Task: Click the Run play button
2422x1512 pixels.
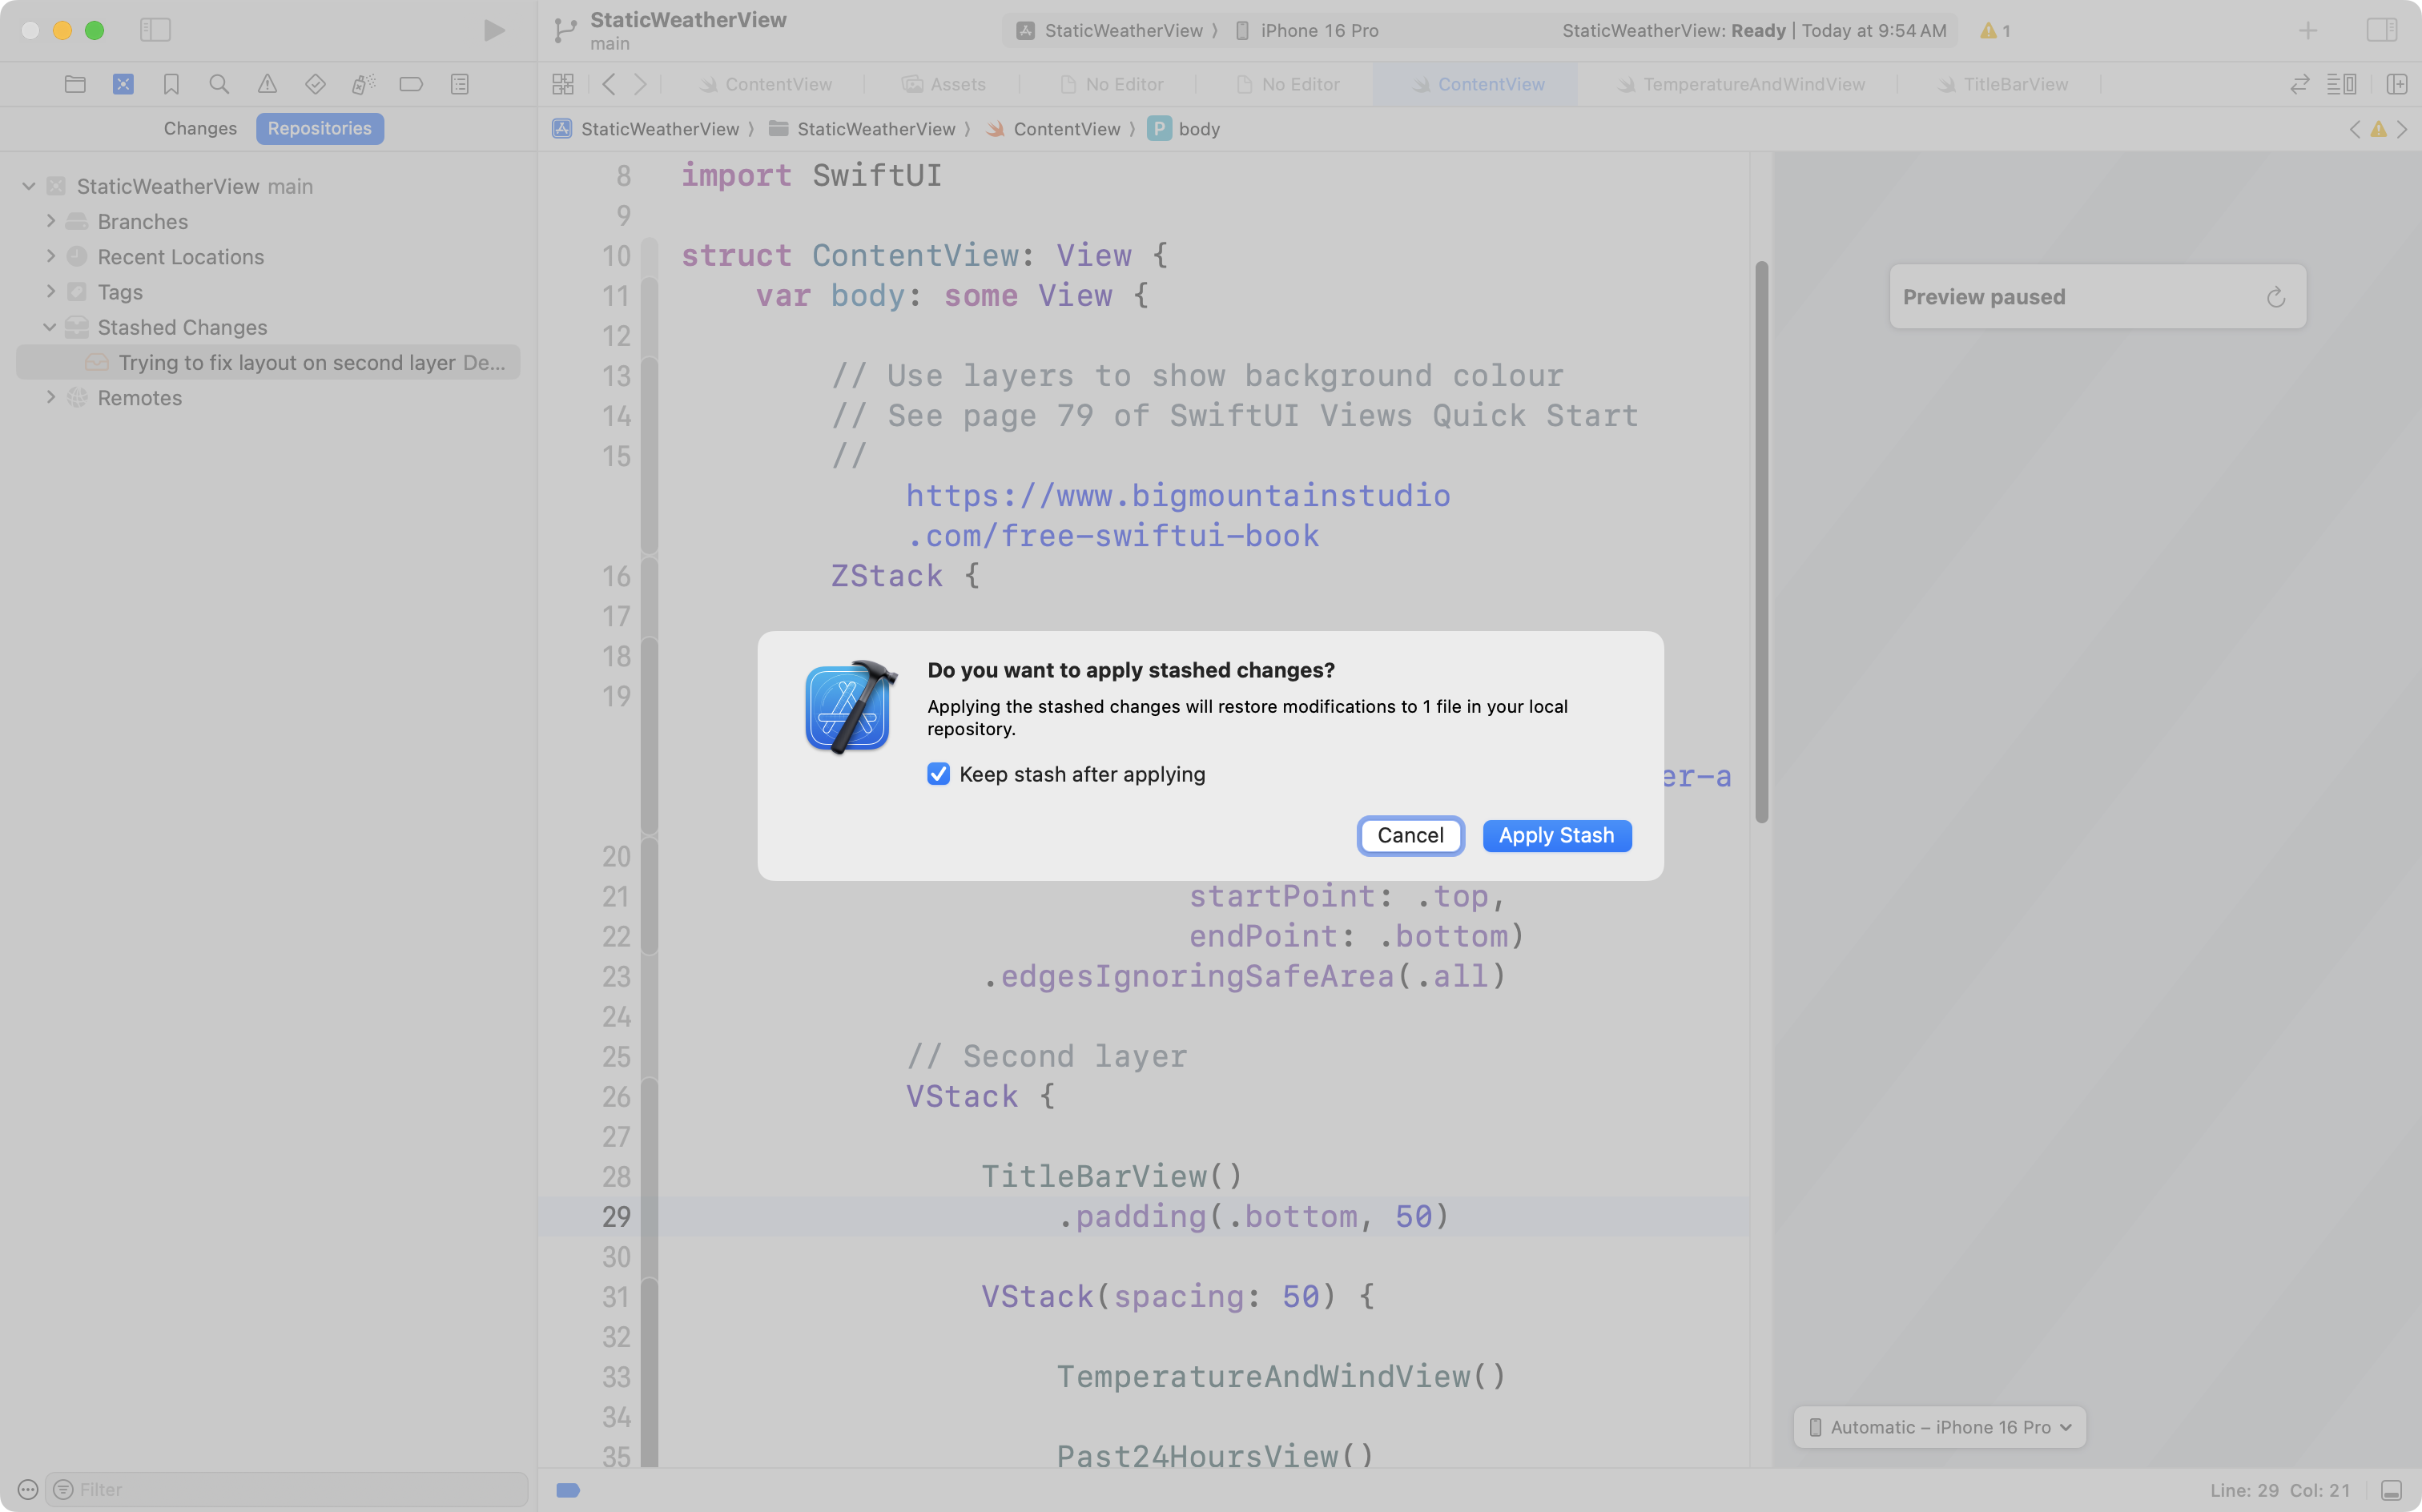Action: pos(493,30)
